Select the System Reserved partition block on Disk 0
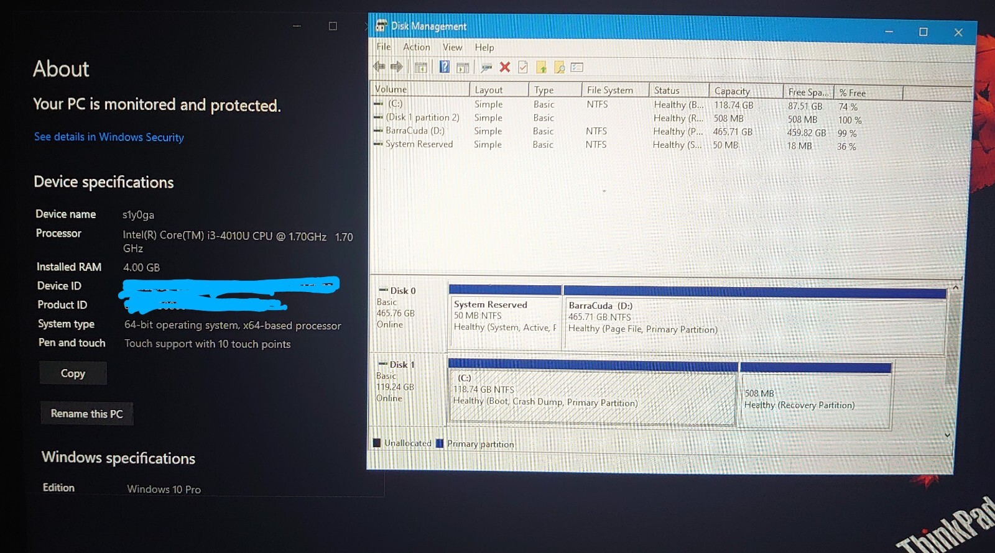 click(505, 318)
